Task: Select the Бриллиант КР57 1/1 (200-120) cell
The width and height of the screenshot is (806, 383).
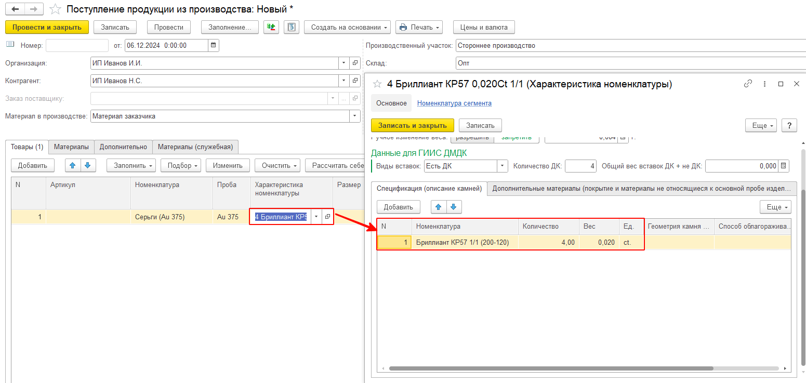Action: [465, 242]
